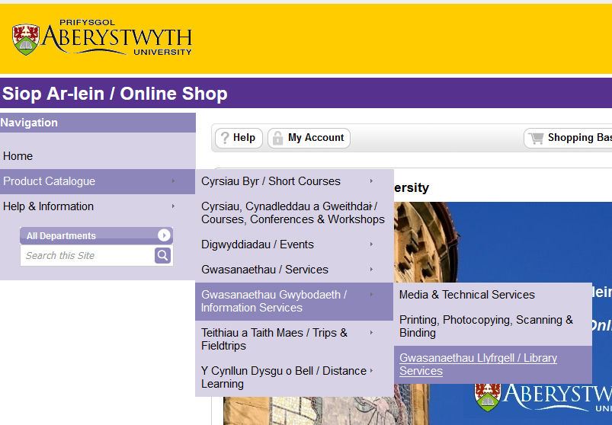The height and width of the screenshot is (425, 612).
Task: Open Cyrsiau Byr / Short Courses
Action: pyautogui.click(x=294, y=181)
